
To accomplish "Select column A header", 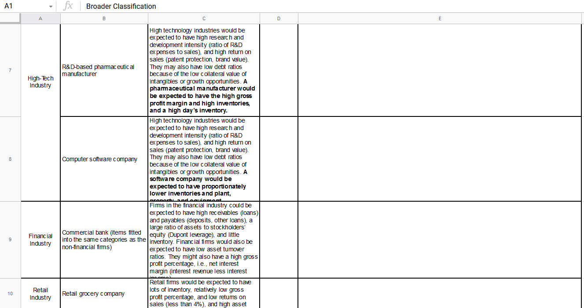I will [x=40, y=18].
